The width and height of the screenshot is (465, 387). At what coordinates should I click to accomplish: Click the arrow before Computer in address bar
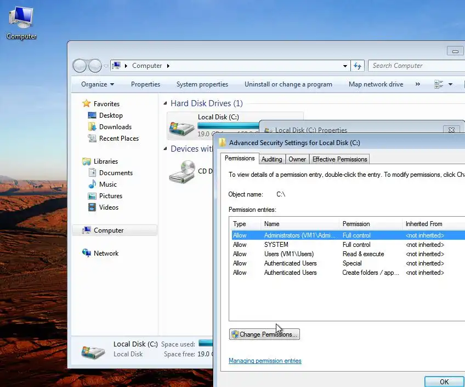point(126,66)
